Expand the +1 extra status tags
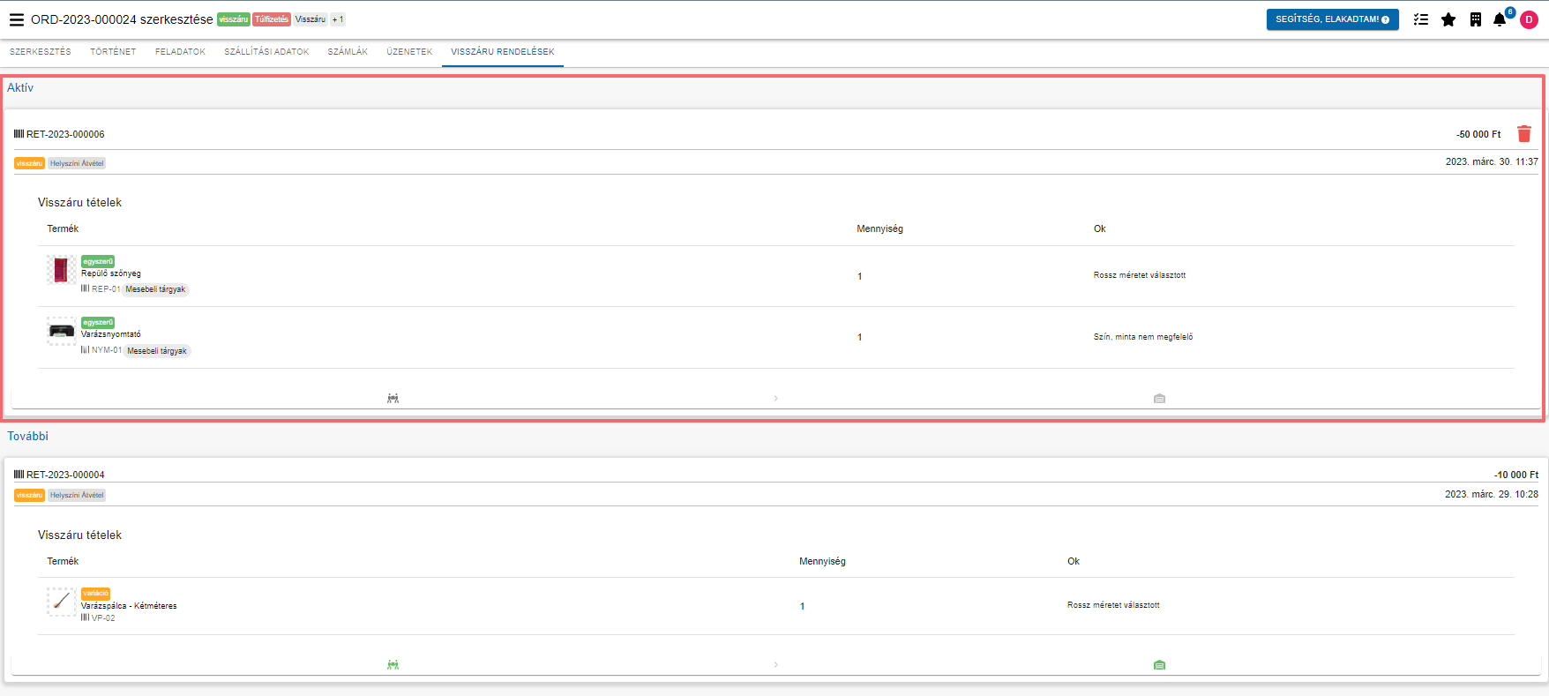 [338, 19]
